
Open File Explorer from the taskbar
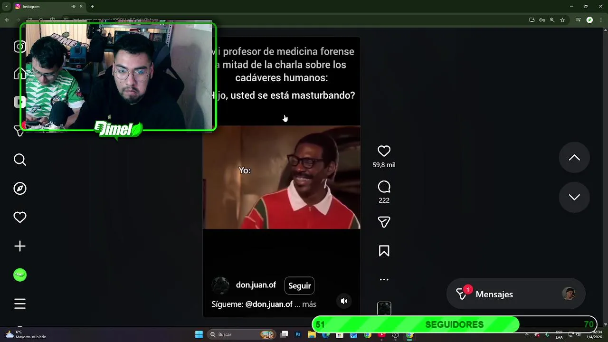pos(312,334)
